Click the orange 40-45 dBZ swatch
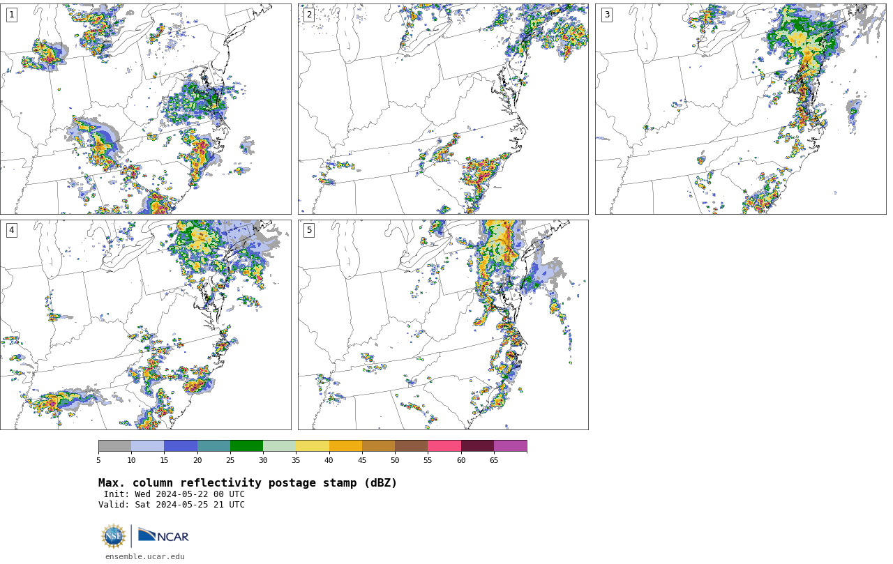 click(345, 446)
